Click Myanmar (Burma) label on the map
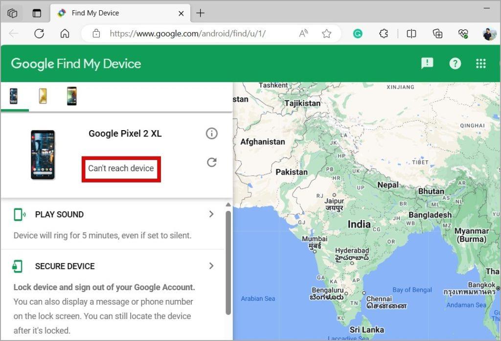501x341 pixels. pyautogui.click(x=472, y=235)
